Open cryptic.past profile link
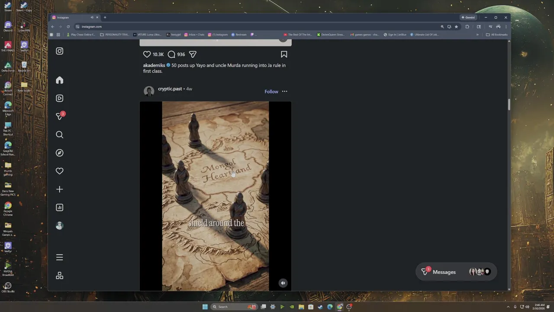The width and height of the screenshot is (554, 312). coord(170,89)
